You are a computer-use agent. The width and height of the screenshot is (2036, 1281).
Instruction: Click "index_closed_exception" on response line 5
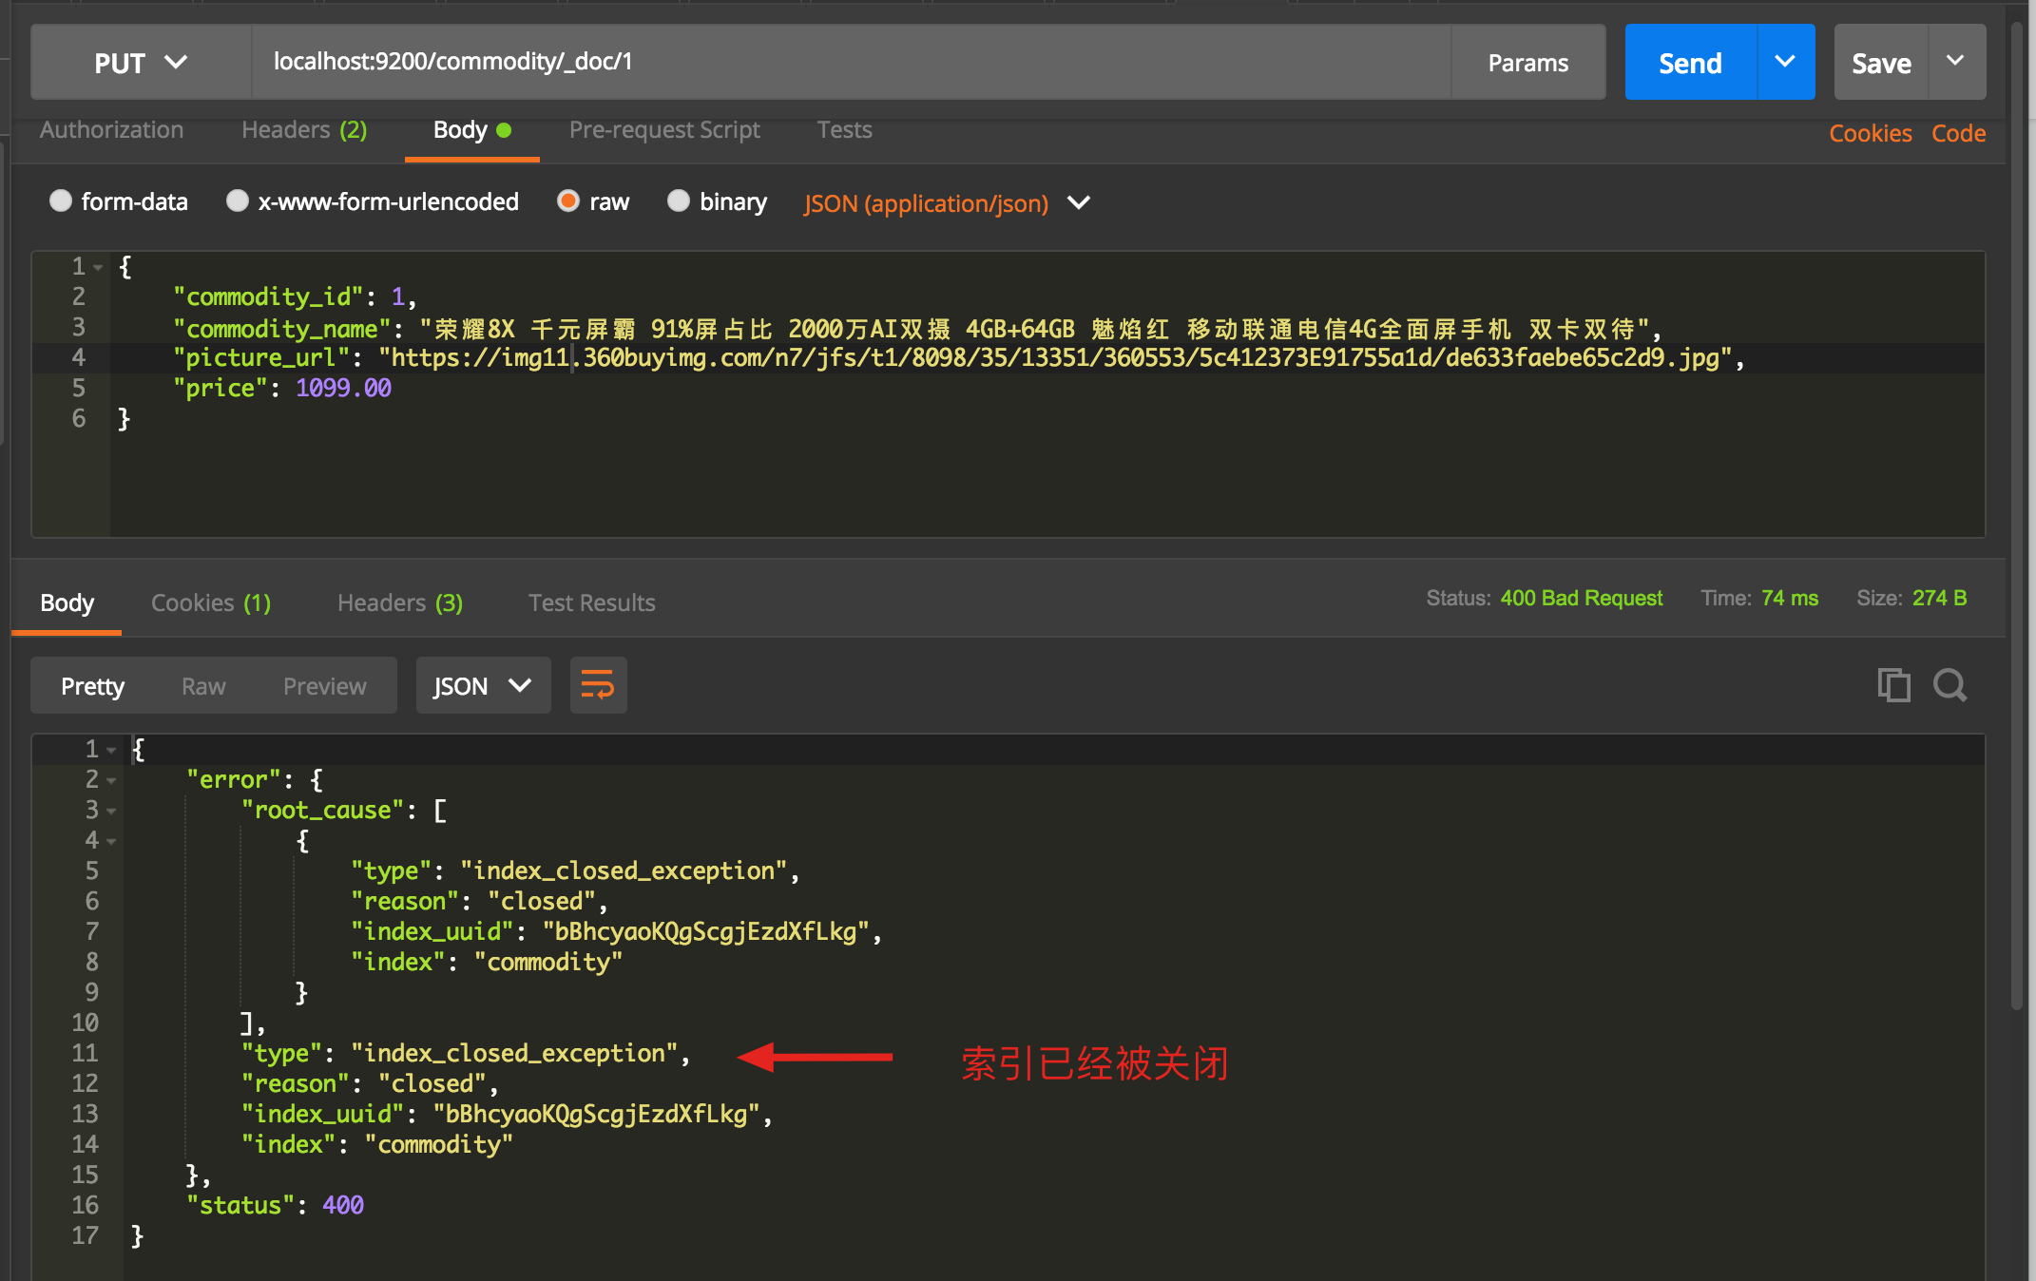[624, 871]
